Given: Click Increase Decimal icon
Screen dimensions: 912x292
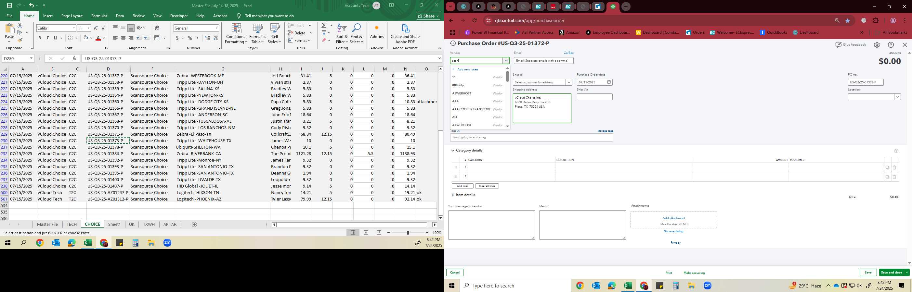Looking at the screenshot, I should tap(207, 38).
